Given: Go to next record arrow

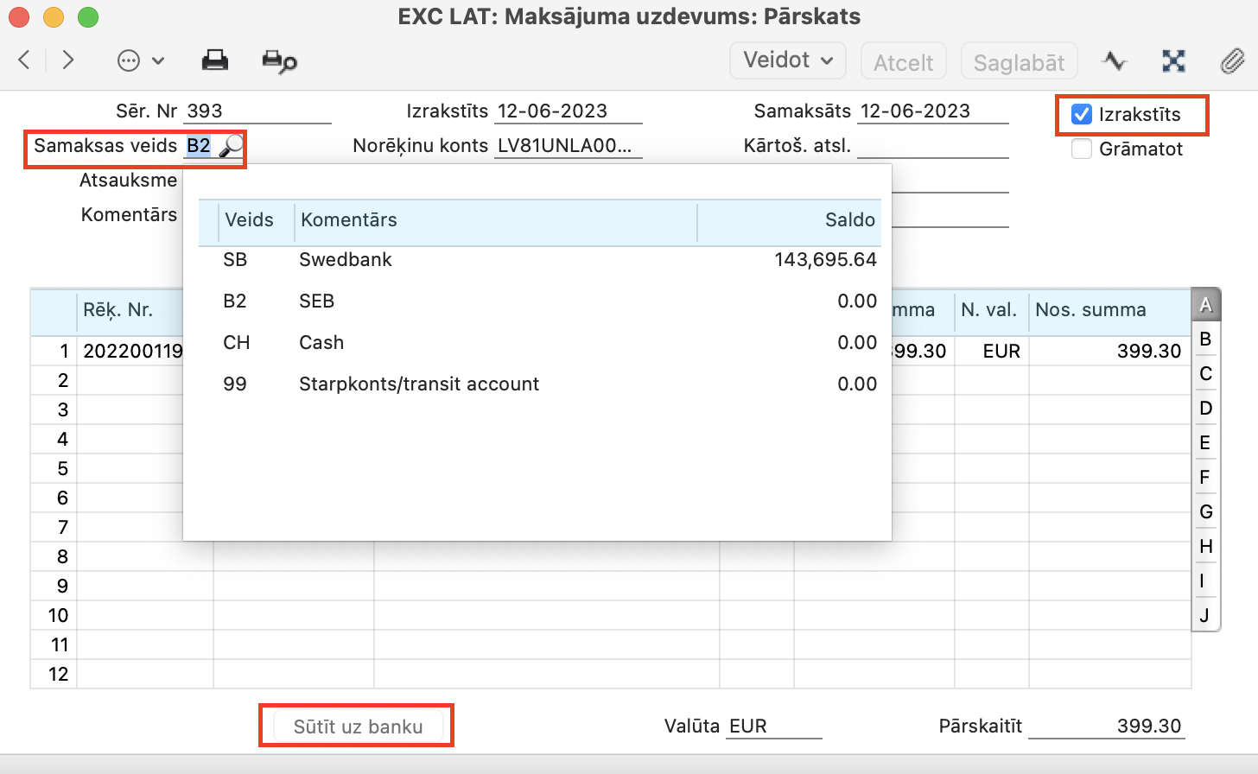Looking at the screenshot, I should (x=68, y=60).
